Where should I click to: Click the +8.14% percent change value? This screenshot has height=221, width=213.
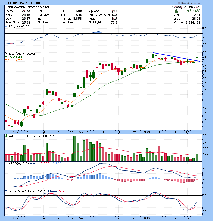pyautogui.click(x=194, y=11)
